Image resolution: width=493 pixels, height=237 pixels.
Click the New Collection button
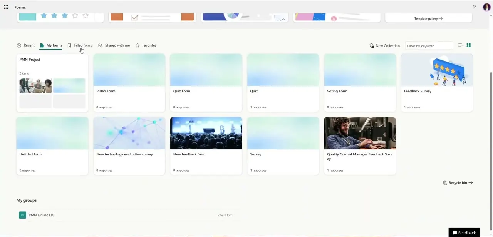pos(385,46)
